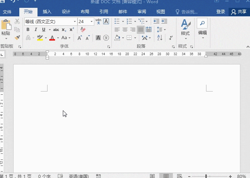
Task: Click Sort A-Z icon
Action: pyautogui.click(x=160, y=38)
